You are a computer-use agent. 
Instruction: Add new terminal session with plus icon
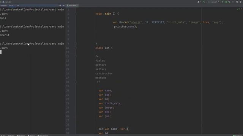18,5
